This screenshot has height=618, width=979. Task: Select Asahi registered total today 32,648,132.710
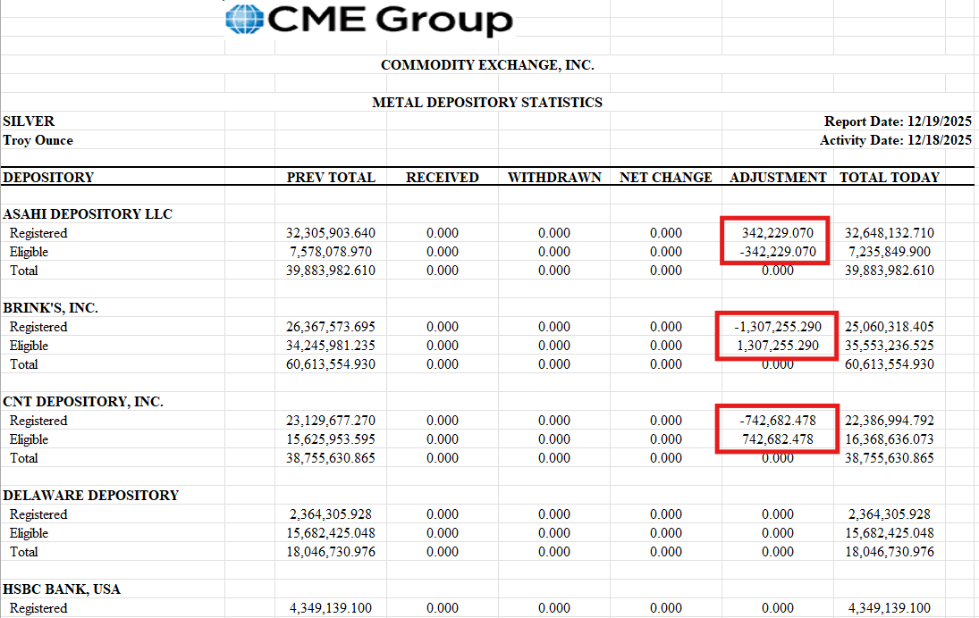pyautogui.click(x=889, y=233)
